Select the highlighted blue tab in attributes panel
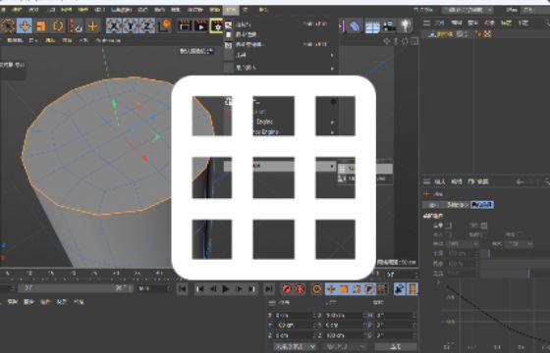The height and width of the screenshot is (353, 550). 482,205
